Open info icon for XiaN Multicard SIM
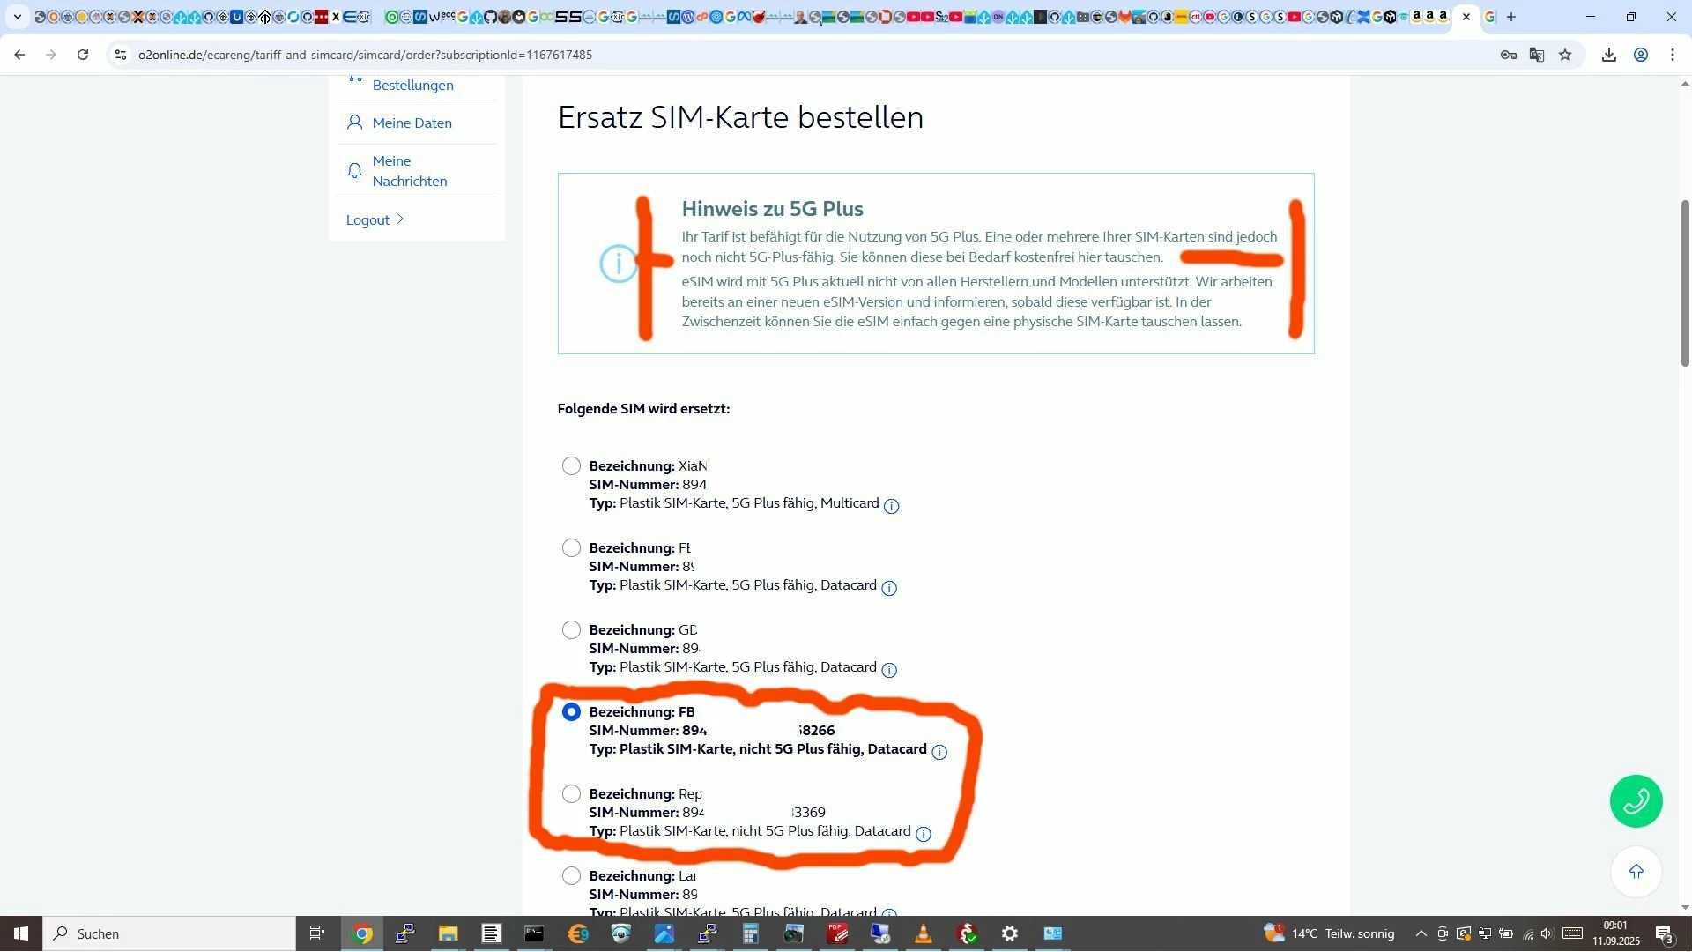The height and width of the screenshot is (952, 1692). [x=891, y=506]
